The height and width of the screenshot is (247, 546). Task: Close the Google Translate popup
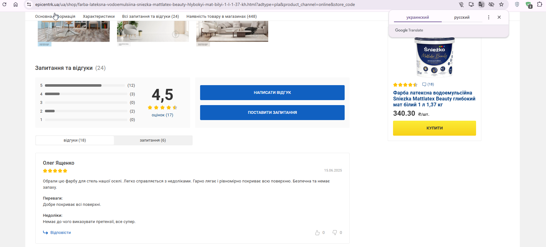pos(499,17)
